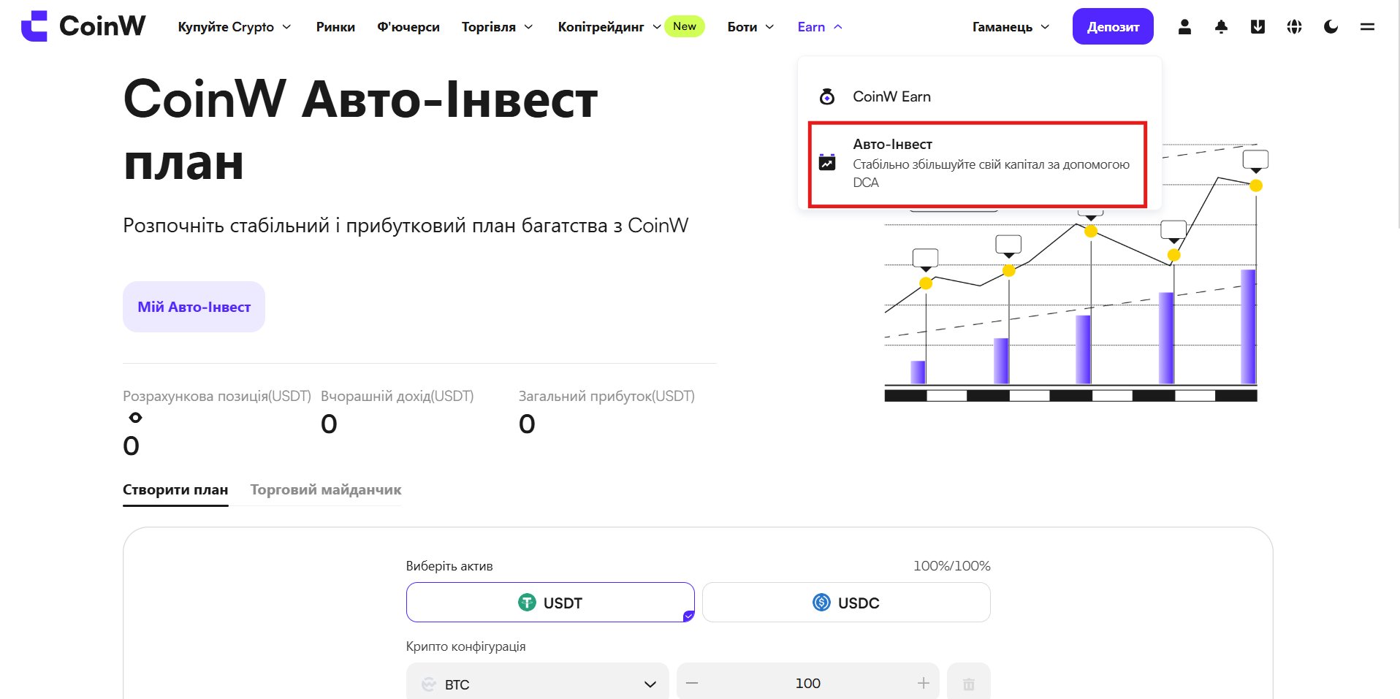
Task: Open the Ф'ючерси futures page
Action: 408,27
